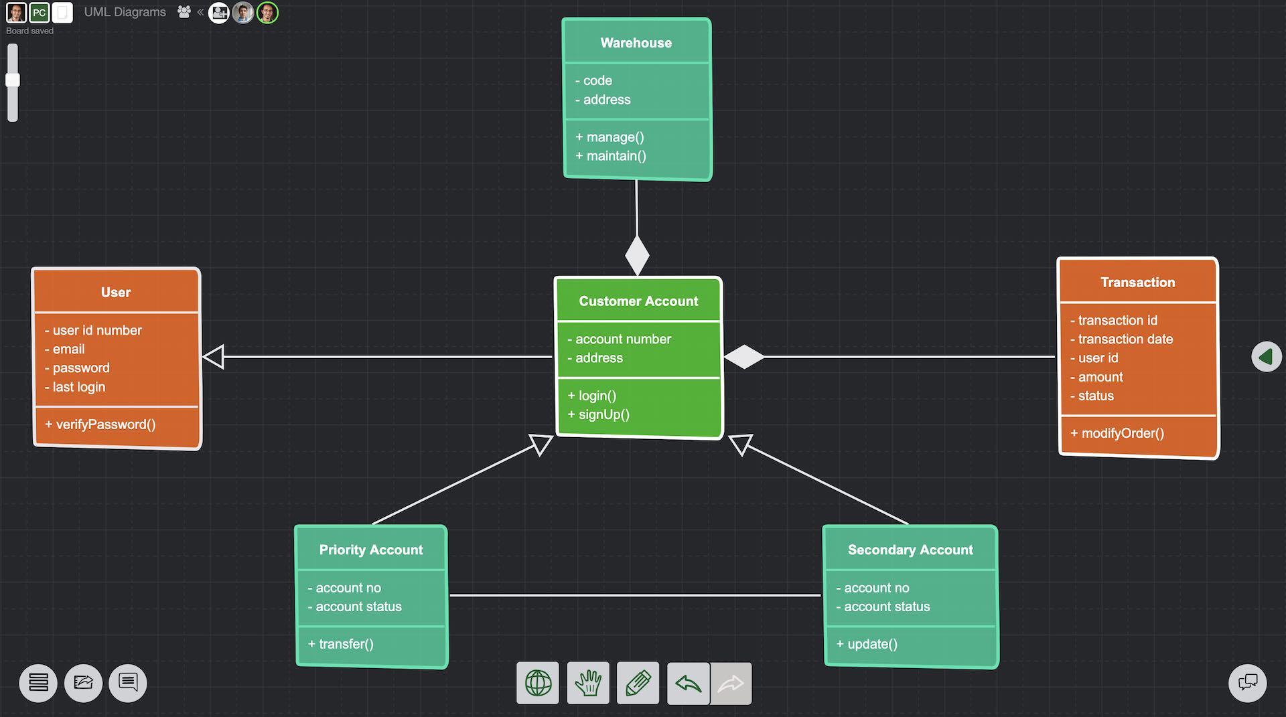Expand the green arrow on right edge

tap(1266, 356)
